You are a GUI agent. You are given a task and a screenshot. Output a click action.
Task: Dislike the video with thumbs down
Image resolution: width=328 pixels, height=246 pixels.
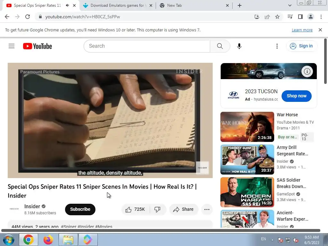(157, 209)
